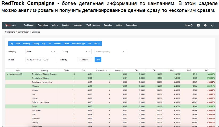Screen dimensions: 219x127
Task: Go to the Dashboard menu
Action: pyautogui.click(x=29, y=25)
